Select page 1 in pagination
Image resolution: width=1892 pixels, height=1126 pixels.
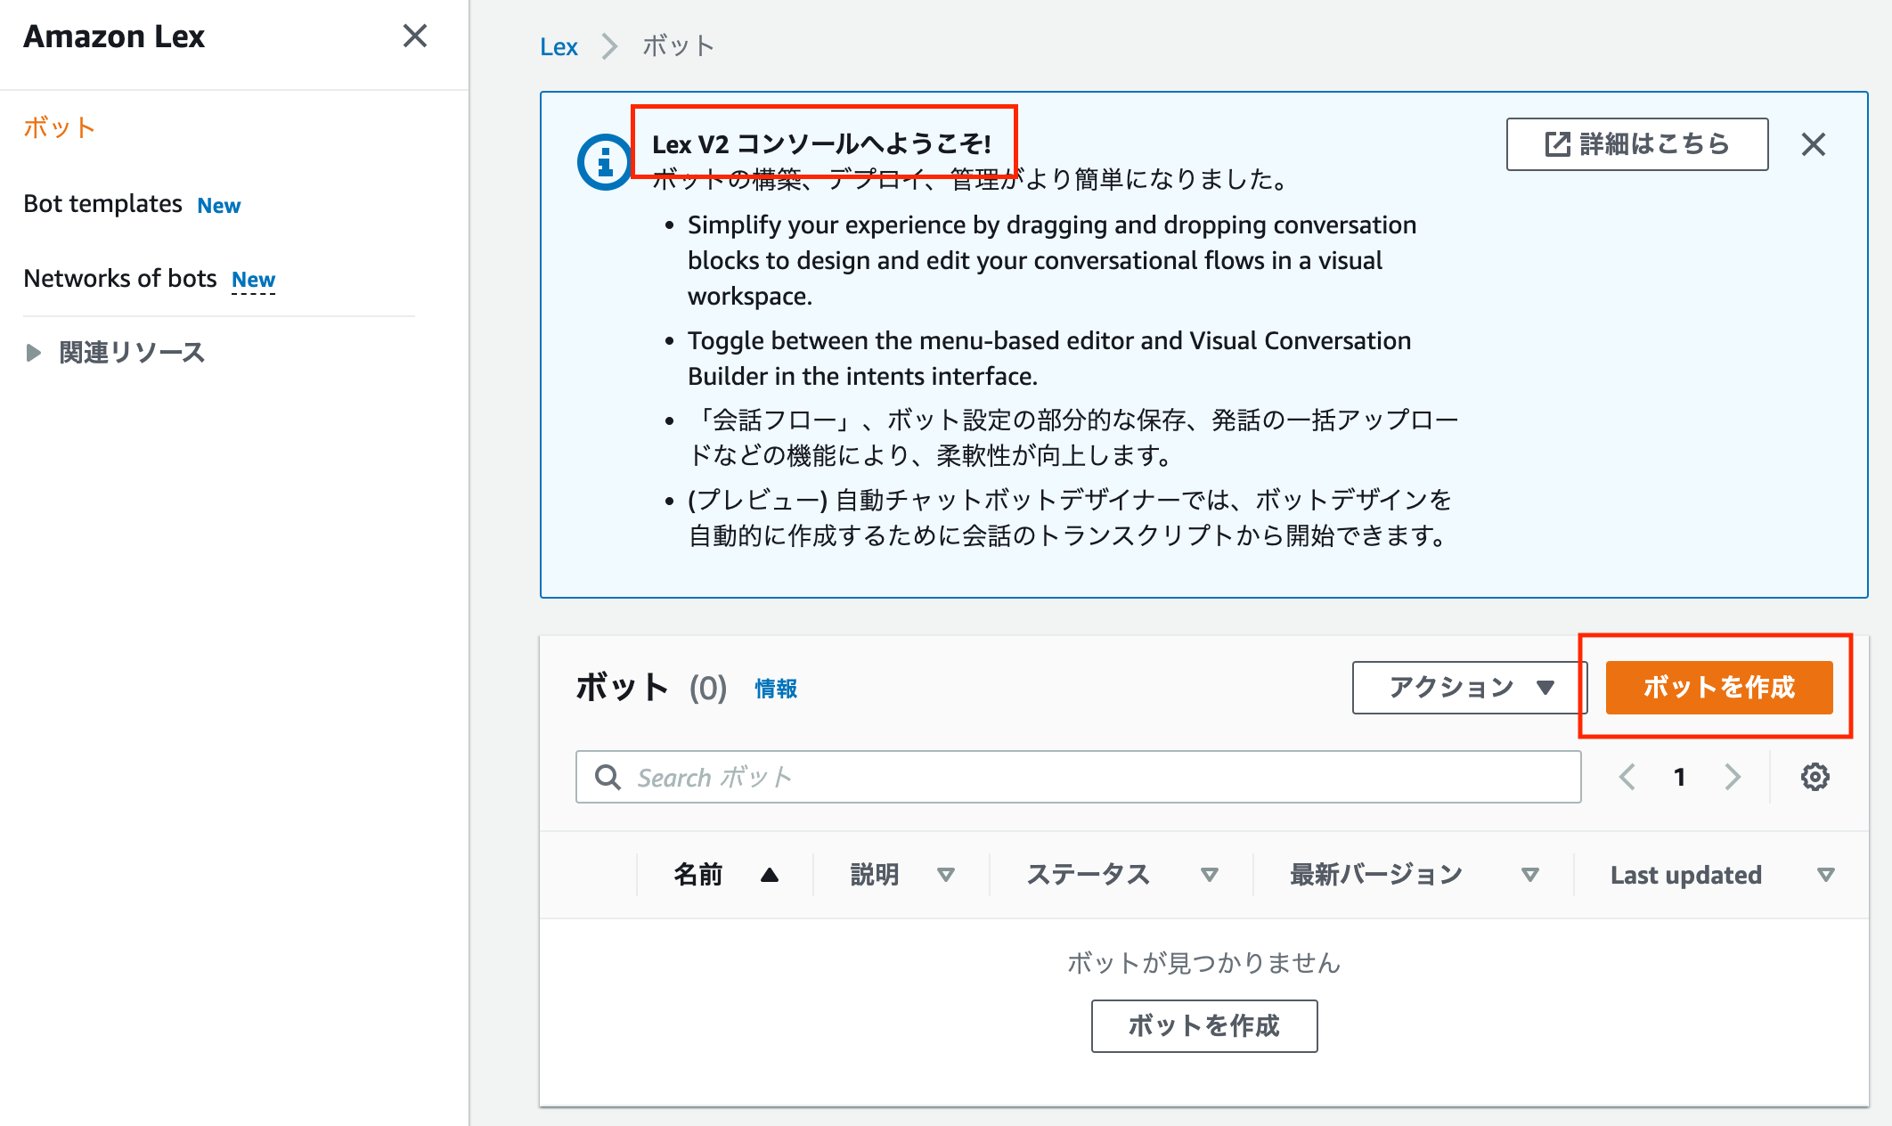[1679, 778]
